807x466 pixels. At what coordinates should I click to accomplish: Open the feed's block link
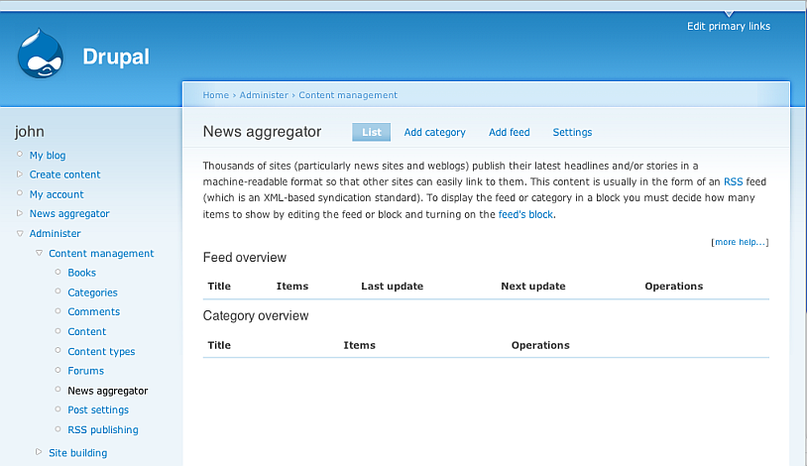pyautogui.click(x=525, y=214)
